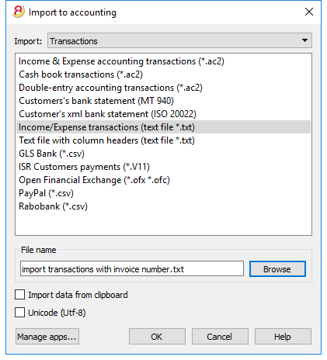Click the Browse button
327x360 pixels.
tap(277, 269)
